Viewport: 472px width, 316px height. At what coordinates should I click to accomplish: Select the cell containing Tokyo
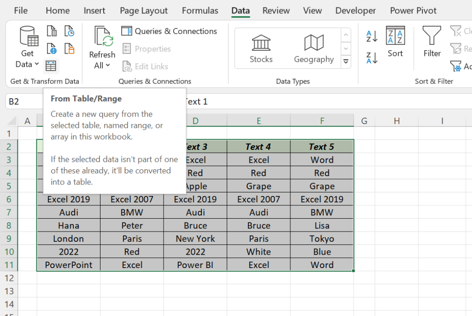(x=322, y=238)
